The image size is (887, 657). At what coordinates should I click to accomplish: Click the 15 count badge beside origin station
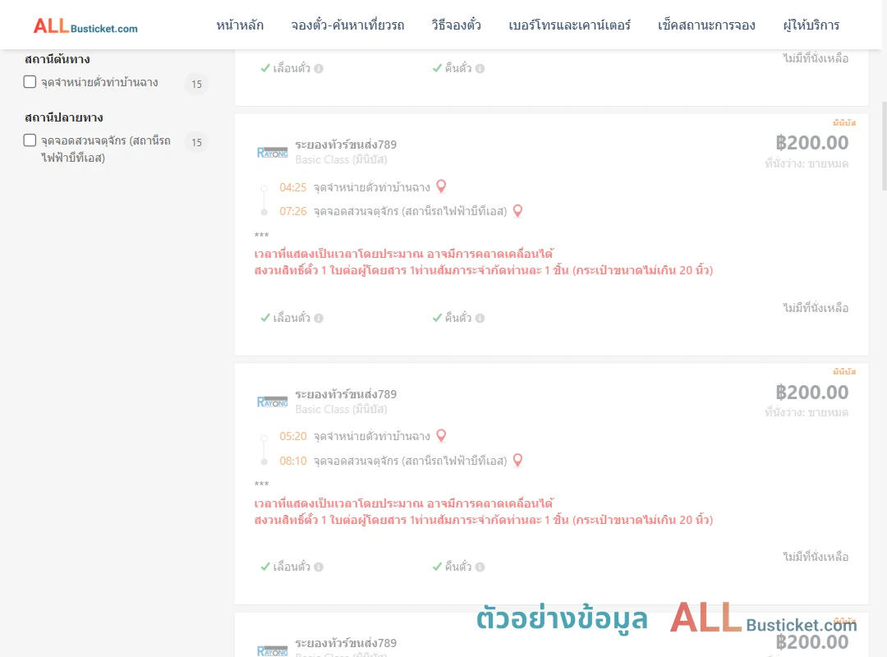click(x=196, y=84)
